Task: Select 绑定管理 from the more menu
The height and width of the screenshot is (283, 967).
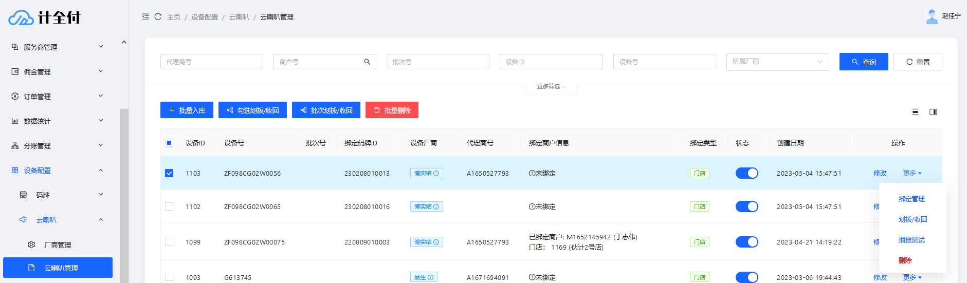Action: tap(911, 199)
